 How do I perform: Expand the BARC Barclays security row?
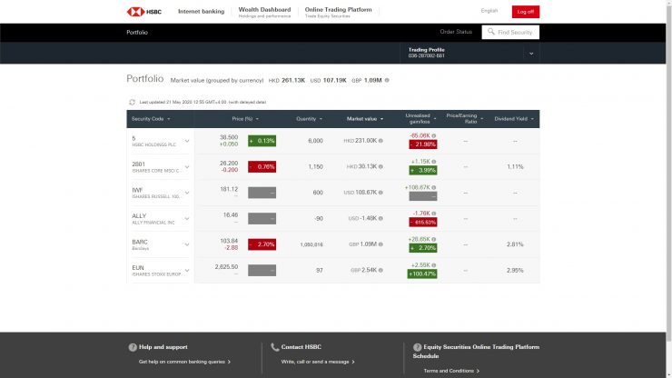pos(187,244)
